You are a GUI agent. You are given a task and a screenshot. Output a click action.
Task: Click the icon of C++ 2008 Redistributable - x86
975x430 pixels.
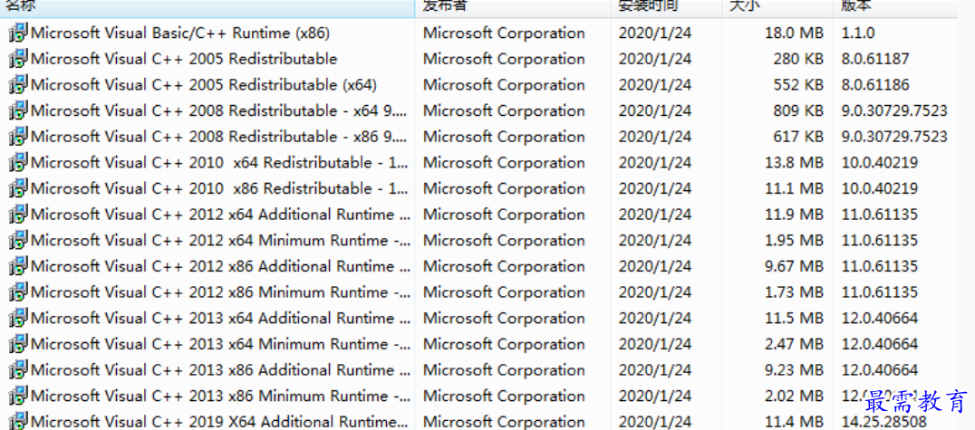point(18,136)
